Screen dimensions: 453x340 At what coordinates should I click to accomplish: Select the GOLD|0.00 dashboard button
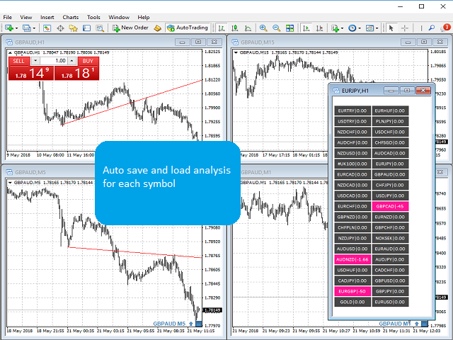pyautogui.click(x=352, y=302)
